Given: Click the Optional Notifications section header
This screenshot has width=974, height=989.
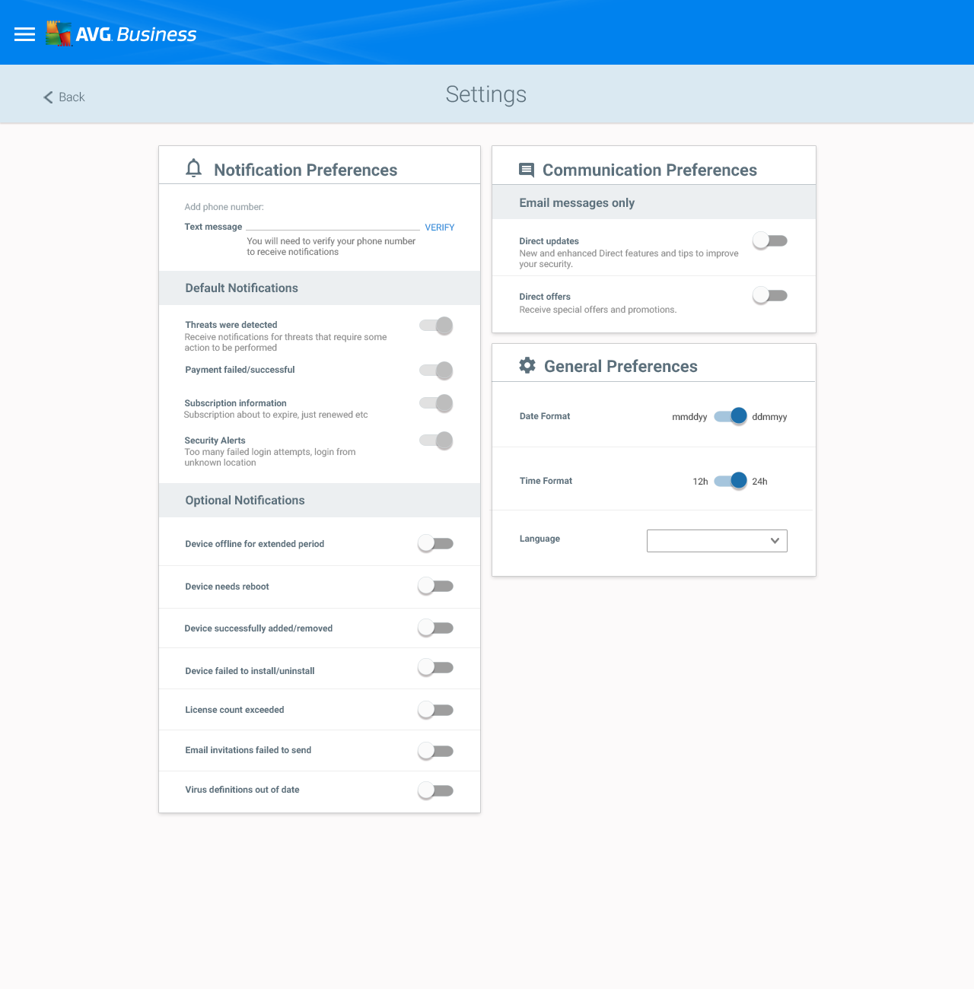Looking at the screenshot, I should click(x=320, y=500).
